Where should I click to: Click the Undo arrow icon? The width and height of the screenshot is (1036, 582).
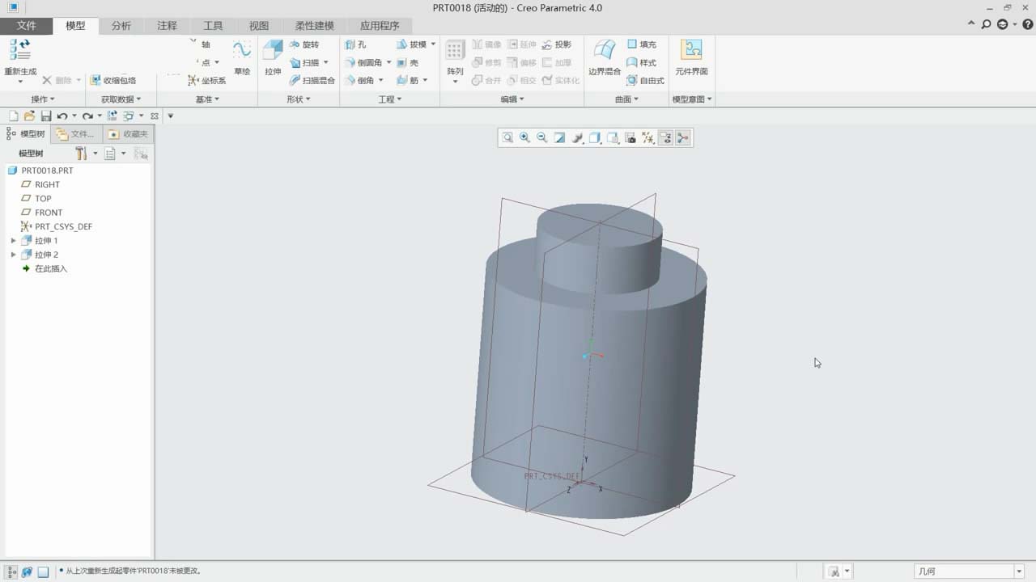62,116
